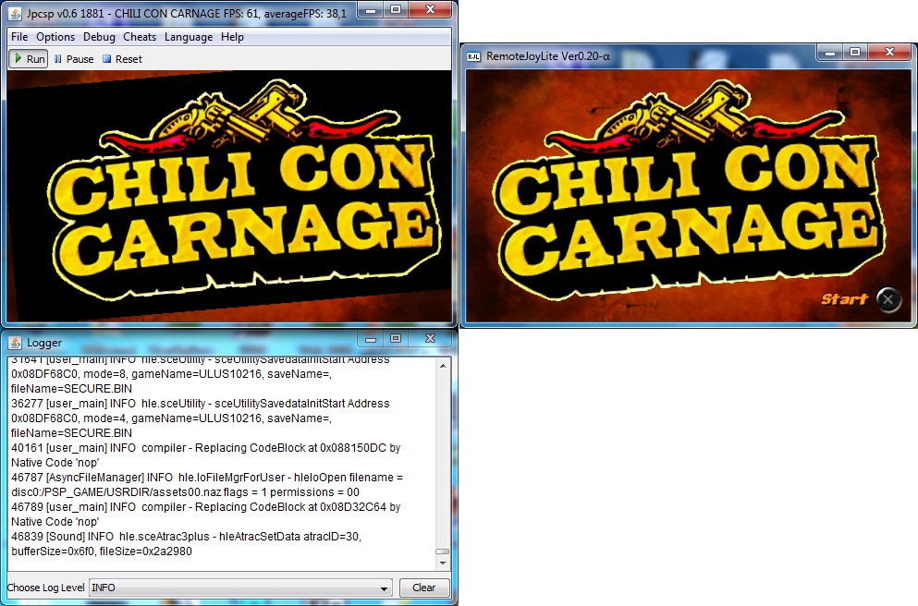Clear the Logger output
Screen dimensions: 918x606
424,588
